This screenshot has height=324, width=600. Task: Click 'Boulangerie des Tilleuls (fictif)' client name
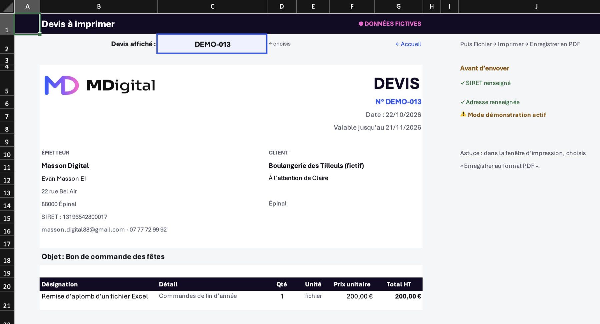pos(316,166)
